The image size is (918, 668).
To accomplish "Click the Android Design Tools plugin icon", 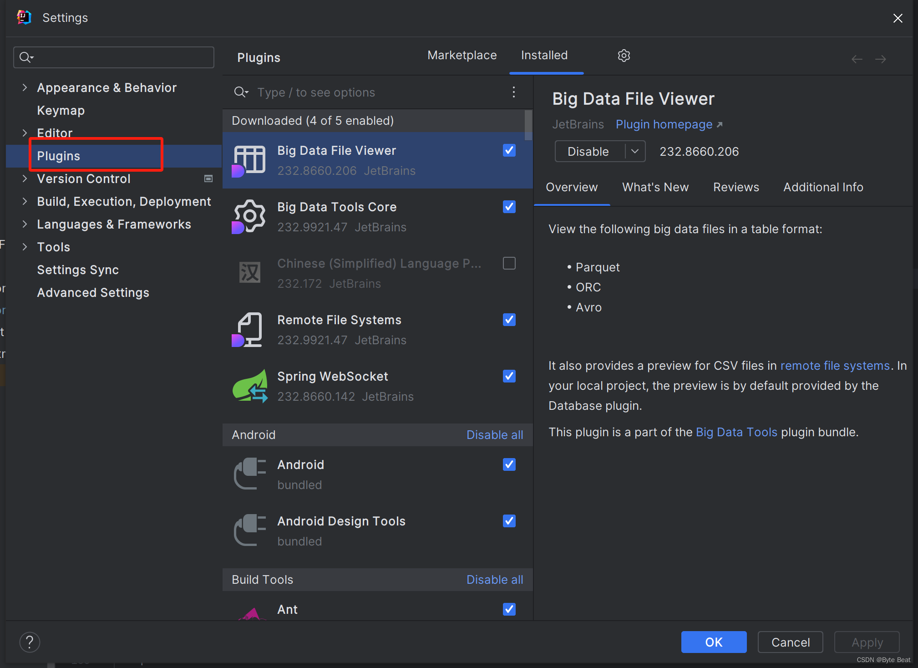I will click(249, 530).
